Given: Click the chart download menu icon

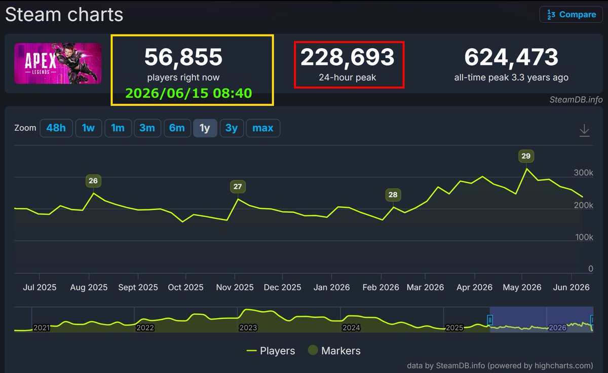Looking at the screenshot, I should [x=584, y=130].
